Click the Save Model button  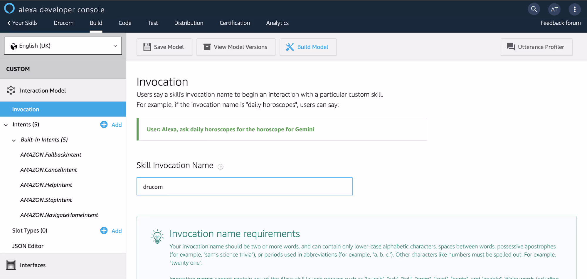coord(164,47)
